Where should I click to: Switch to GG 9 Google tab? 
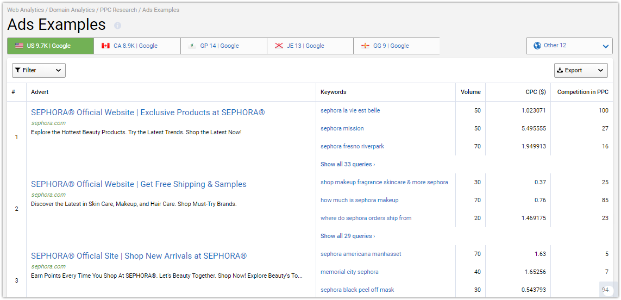[397, 46]
